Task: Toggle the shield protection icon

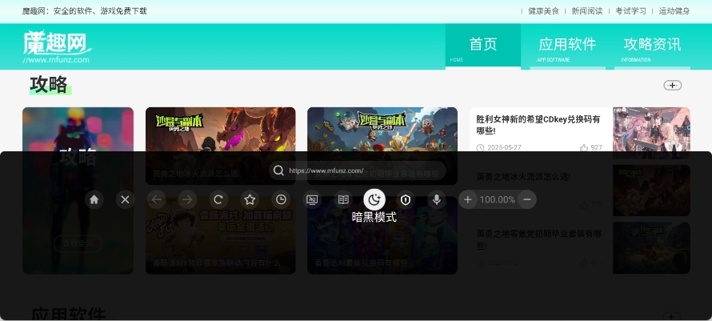Action: click(x=406, y=199)
